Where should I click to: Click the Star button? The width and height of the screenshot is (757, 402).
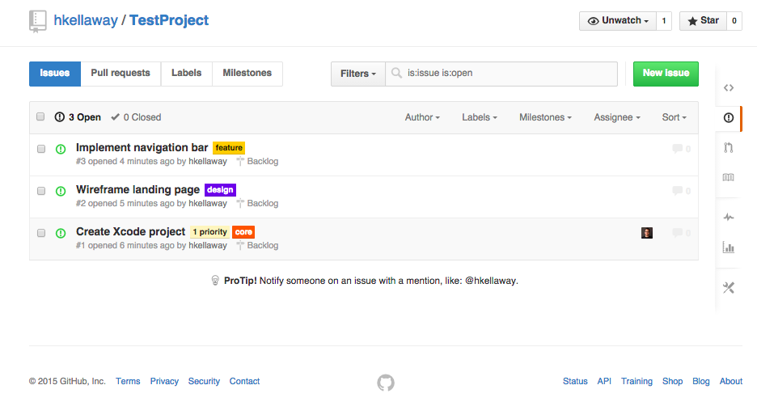703,21
